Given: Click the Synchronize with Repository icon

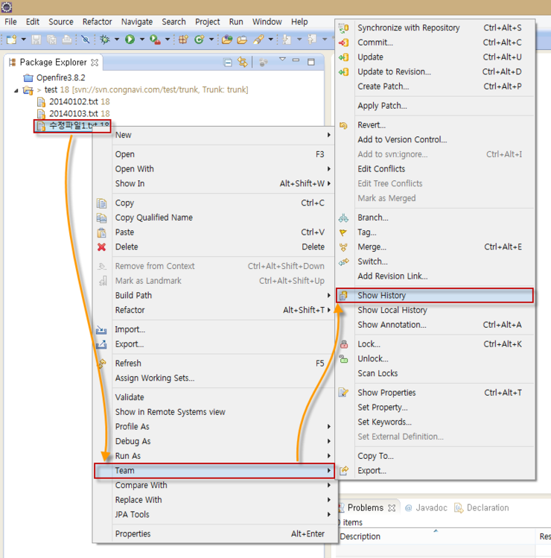Looking at the screenshot, I should pos(343,28).
